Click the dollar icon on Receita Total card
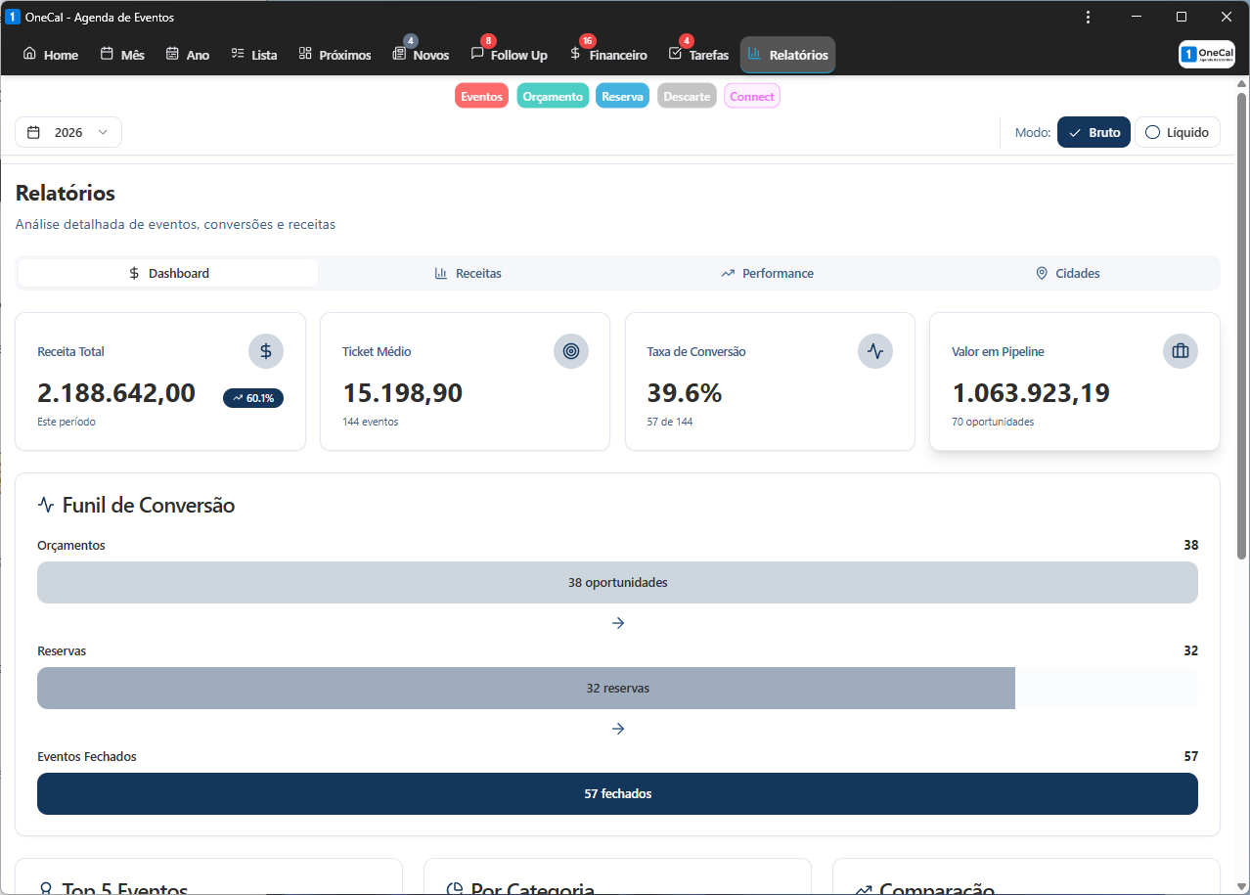The image size is (1250, 895). (266, 351)
